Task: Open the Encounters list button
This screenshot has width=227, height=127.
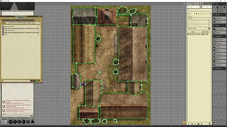Action: (x=221, y=40)
